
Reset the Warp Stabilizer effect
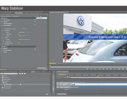click(35, 25)
